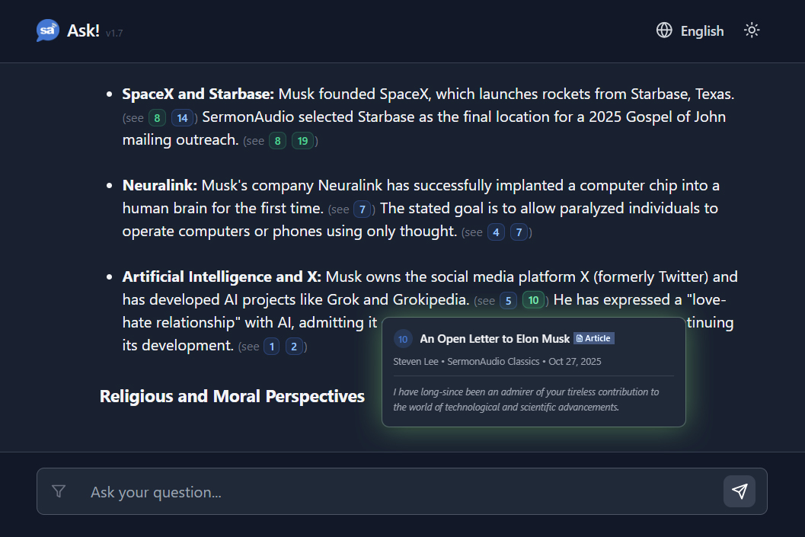Click the 'SpaceX and Starbase:' bold label
805x537 pixels.
coord(198,94)
